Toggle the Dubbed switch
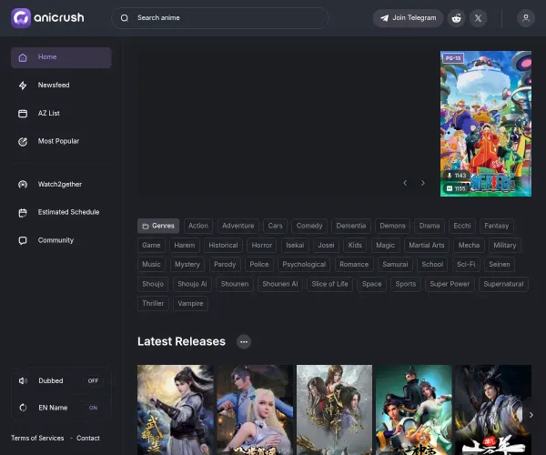 93,381
